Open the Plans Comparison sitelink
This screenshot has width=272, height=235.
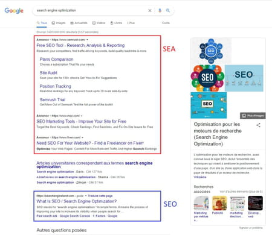(x=56, y=59)
